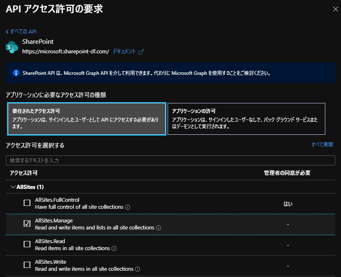Click the アクセス許可 column header
Viewport: 341px width, 277px height.
(24, 173)
